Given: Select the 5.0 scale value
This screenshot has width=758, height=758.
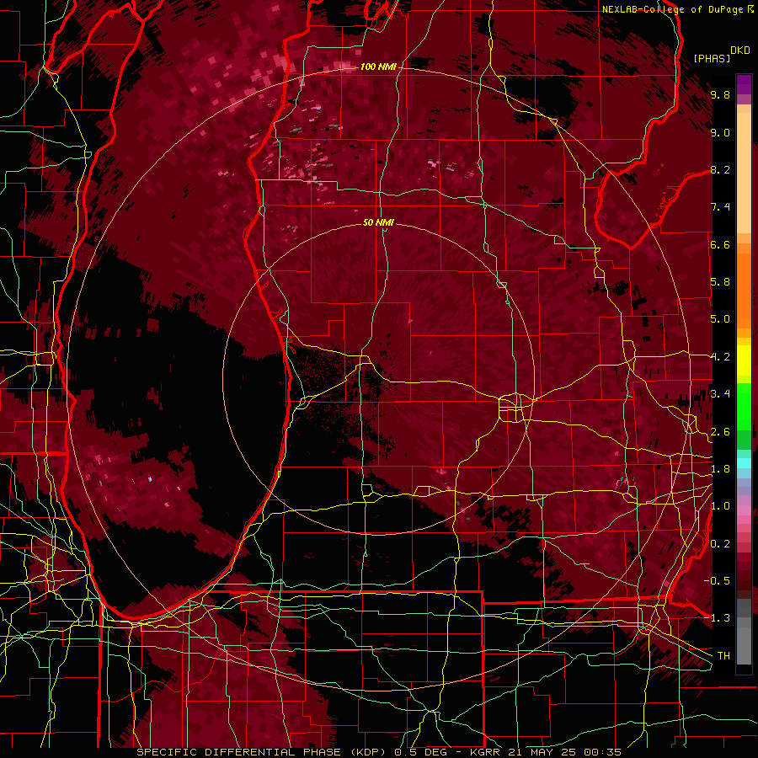Looking at the screenshot, I should [720, 319].
